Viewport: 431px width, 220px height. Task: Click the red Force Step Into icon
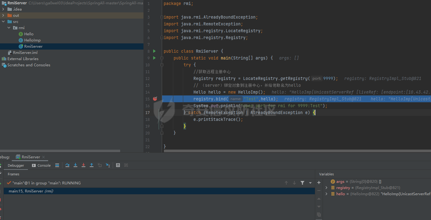click(84, 165)
